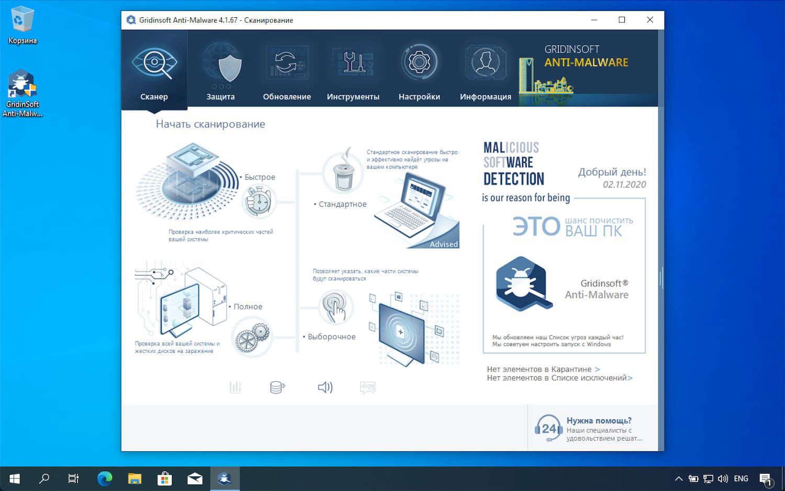The image size is (785, 491).
Task: Open the Настройки gear icon
Action: coord(419,62)
